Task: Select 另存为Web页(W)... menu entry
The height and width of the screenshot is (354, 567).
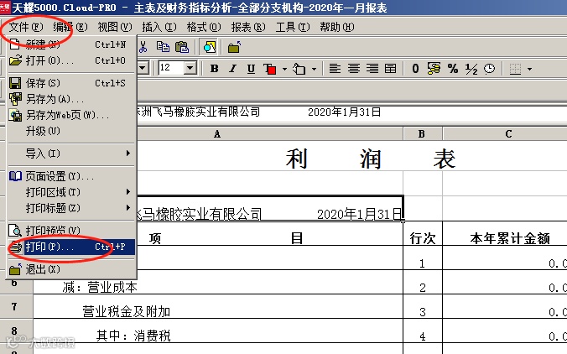Action: coord(71,115)
